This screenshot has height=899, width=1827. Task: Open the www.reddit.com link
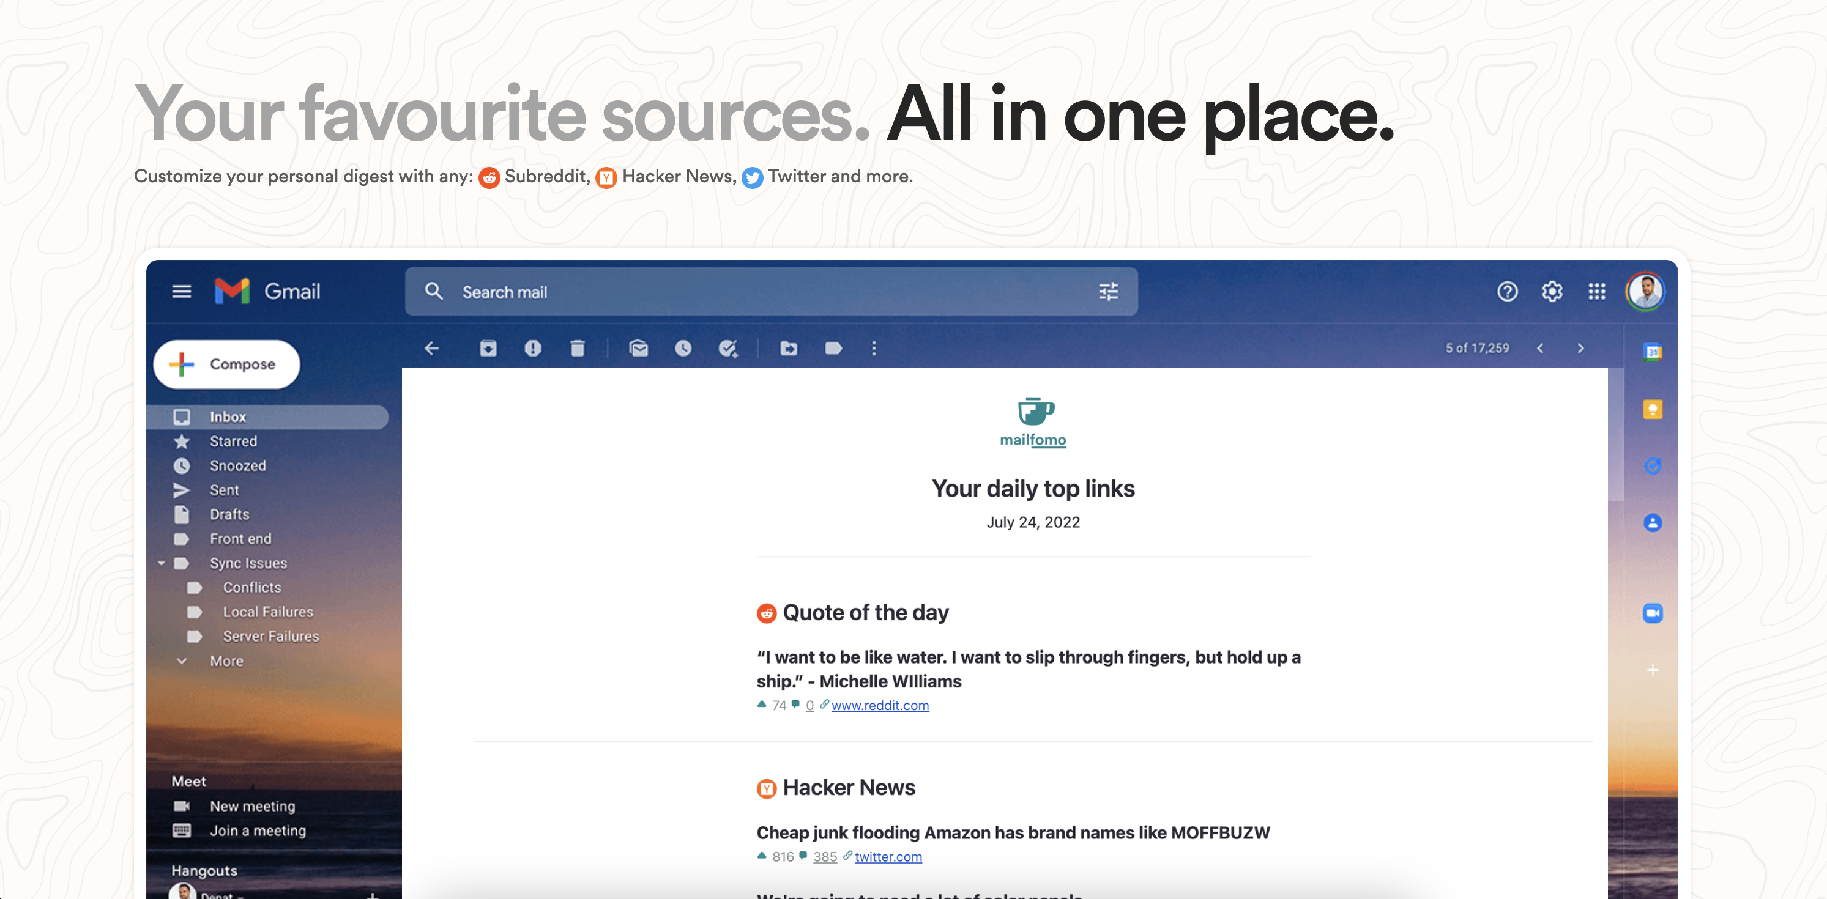point(879,706)
